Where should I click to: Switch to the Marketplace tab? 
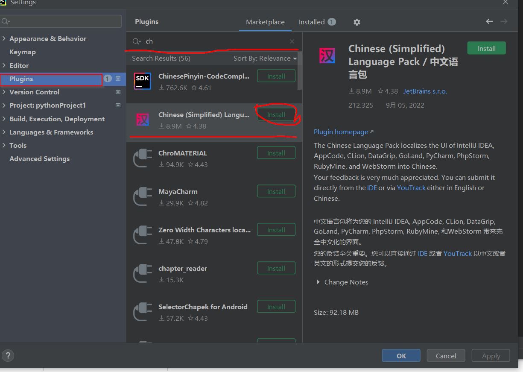[x=265, y=22]
